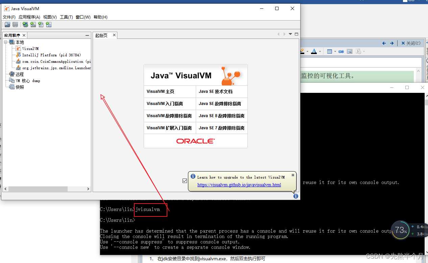Open the font color dropdown arrow
The height and width of the screenshot is (263, 428).
point(320,51)
